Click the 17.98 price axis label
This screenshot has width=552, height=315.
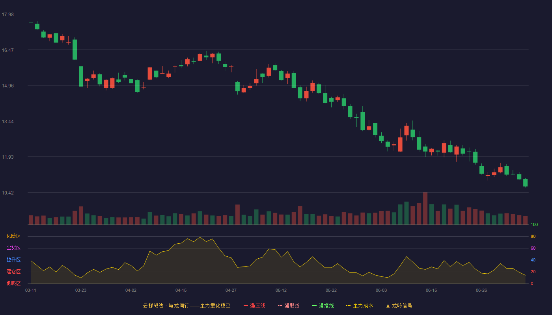click(x=7, y=15)
